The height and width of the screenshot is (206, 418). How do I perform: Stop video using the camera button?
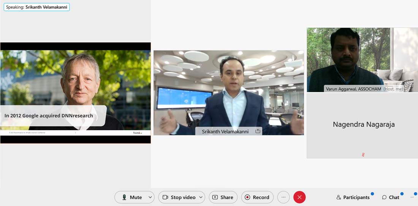(x=179, y=197)
